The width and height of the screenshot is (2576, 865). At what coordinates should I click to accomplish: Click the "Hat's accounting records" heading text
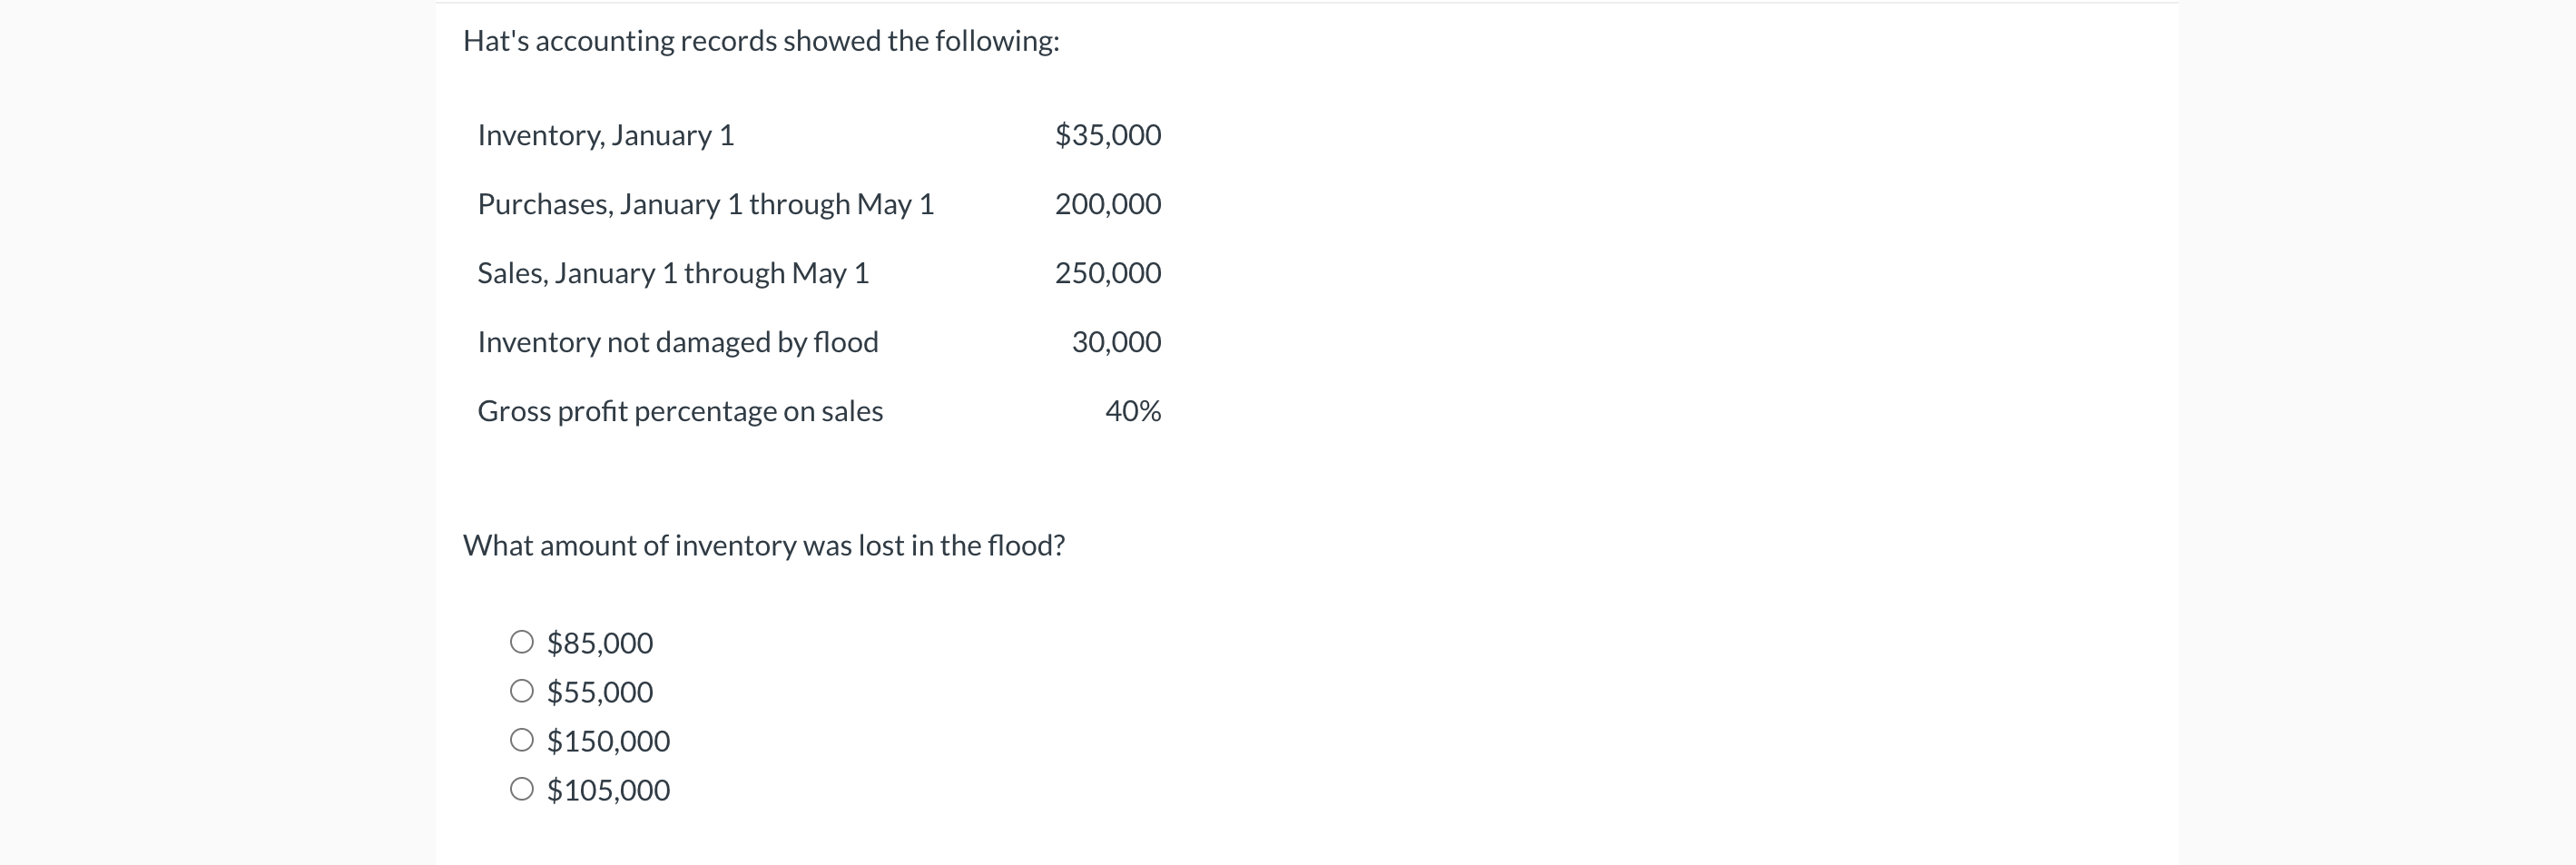click(x=760, y=41)
